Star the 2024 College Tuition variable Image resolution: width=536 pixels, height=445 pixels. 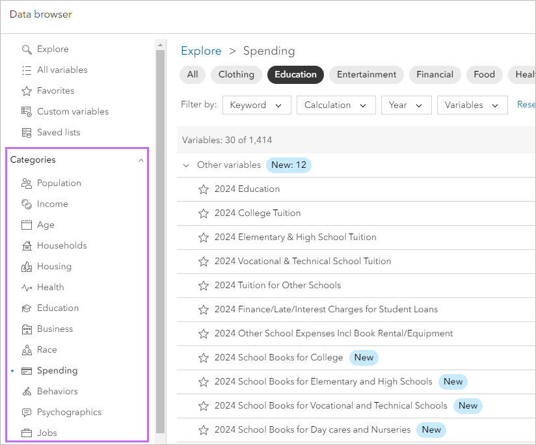point(204,213)
